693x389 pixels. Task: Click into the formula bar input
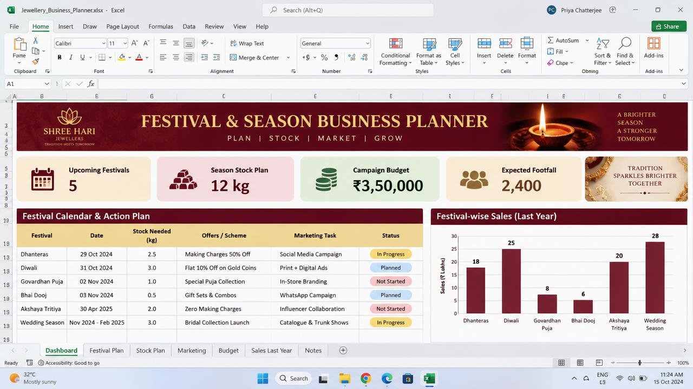pyautogui.click(x=390, y=84)
